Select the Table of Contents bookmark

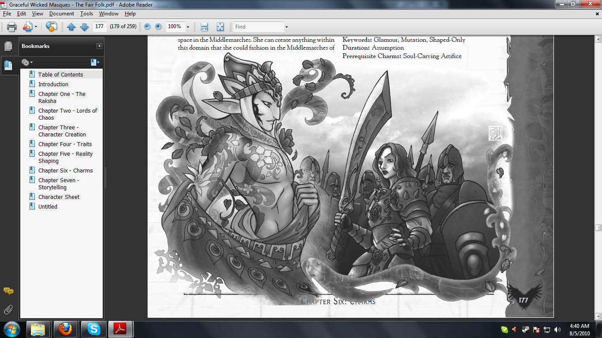[60, 74]
